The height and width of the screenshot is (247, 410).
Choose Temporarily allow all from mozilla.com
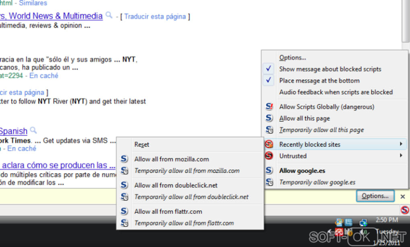tap(190, 170)
